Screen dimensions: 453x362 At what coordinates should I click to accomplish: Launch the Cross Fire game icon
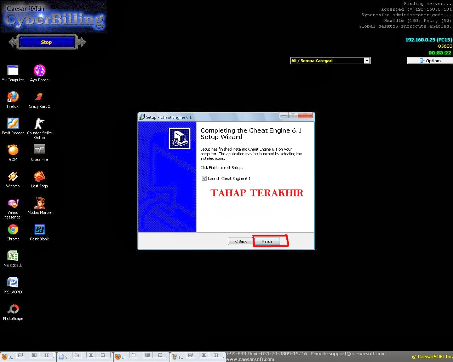[x=39, y=153]
